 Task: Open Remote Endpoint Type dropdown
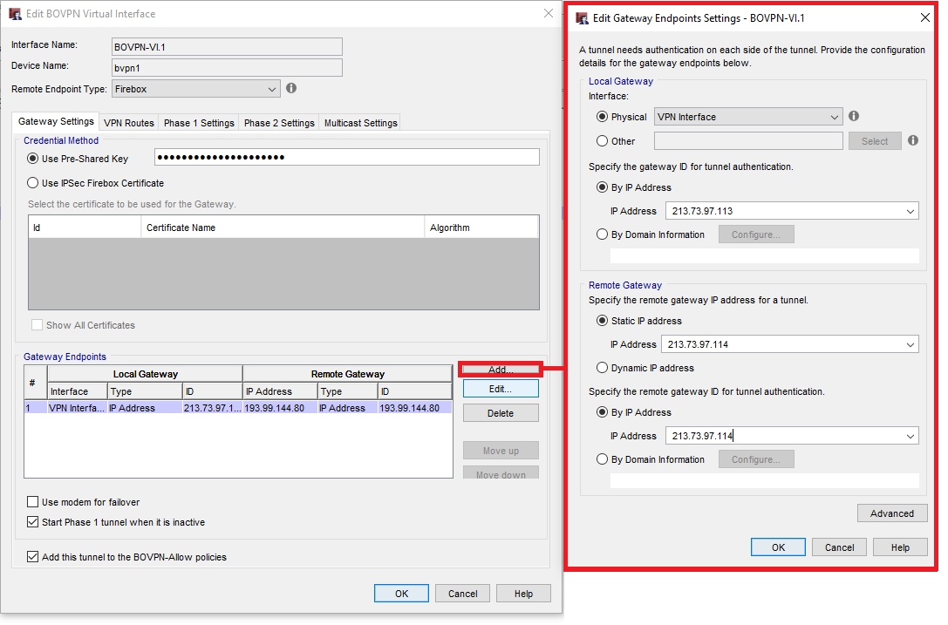tap(272, 89)
